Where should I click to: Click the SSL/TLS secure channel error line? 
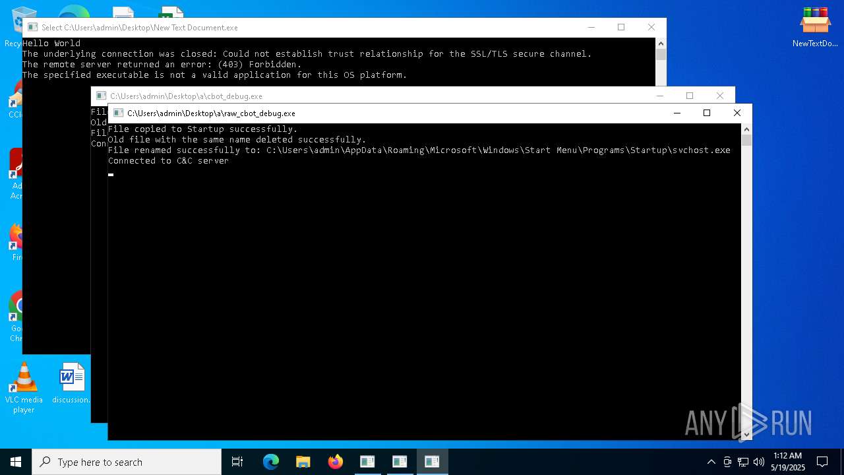point(307,53)
